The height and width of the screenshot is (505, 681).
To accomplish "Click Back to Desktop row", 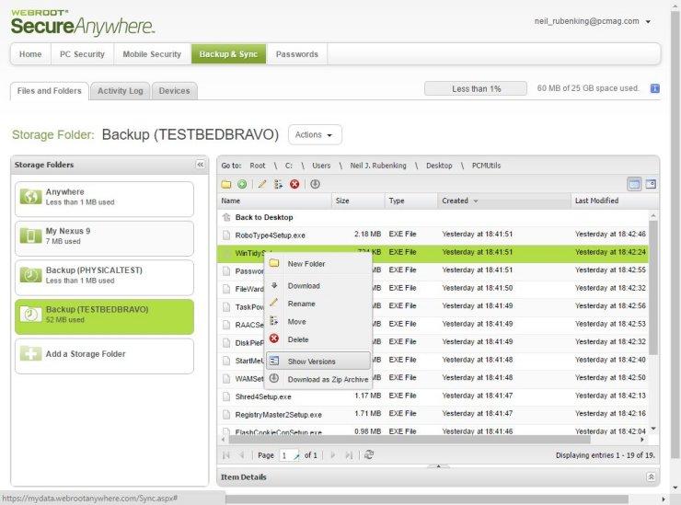I will coord(433,217).
